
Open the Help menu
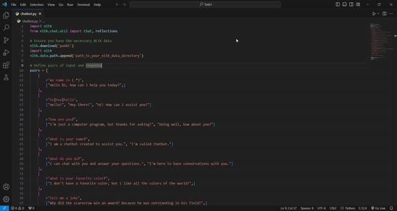[97, 5]
